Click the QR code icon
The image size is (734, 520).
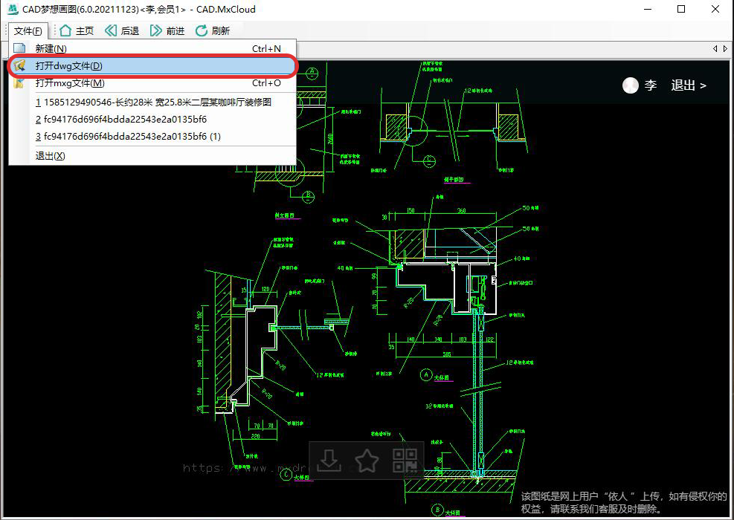click(405, 461)
